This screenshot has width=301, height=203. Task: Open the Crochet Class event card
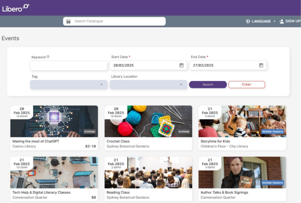(x=148, y=128)
